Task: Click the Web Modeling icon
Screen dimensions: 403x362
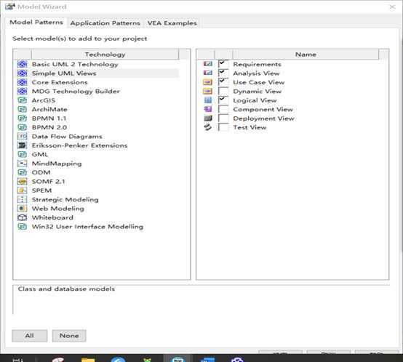Action: 22,209
